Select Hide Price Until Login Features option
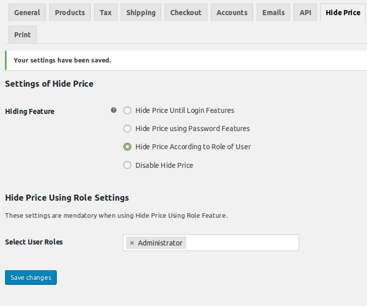Screen dimensions: 367x306 point(127,110)
